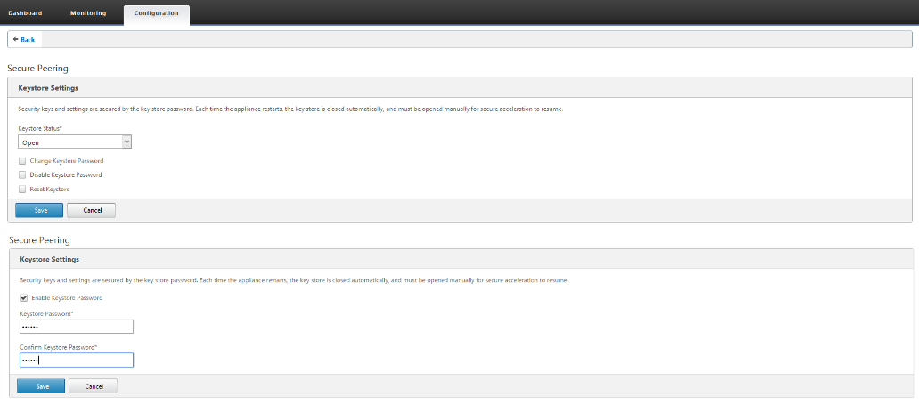Click Save in the upper Keystore Settings panel

click(x=39, y=210)
